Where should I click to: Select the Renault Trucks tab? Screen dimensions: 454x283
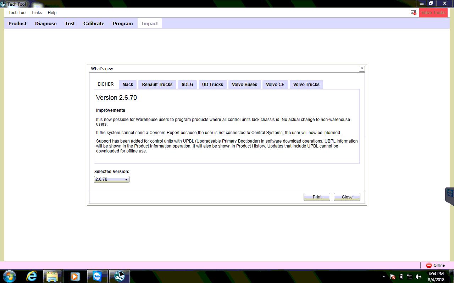click(x=157, y=85)
